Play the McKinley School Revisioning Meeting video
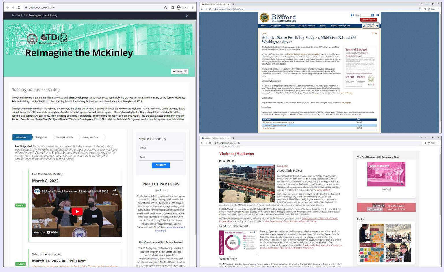444x272 pixels. (77, 211)
